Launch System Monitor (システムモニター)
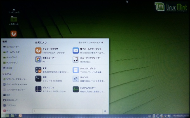The width and height of the screenshot is (190, 118). pos(89,89)
